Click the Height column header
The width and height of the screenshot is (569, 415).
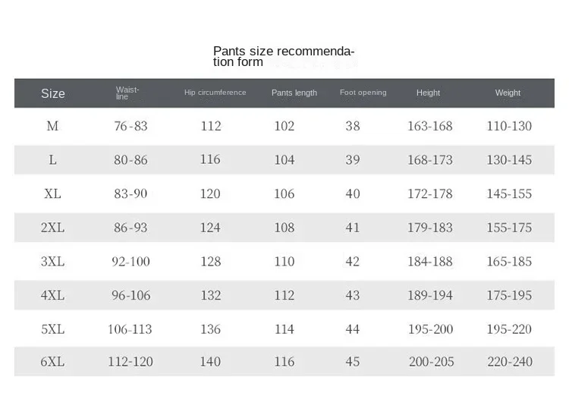[428, 93]
